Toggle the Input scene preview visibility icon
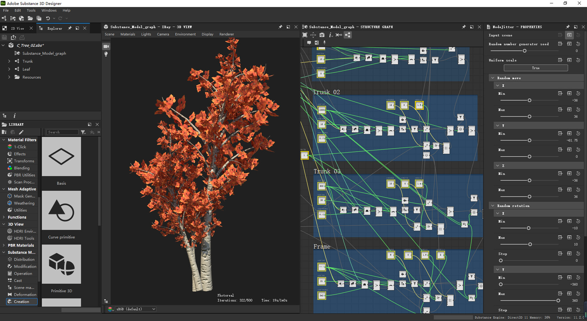 (x=569, y=35)
